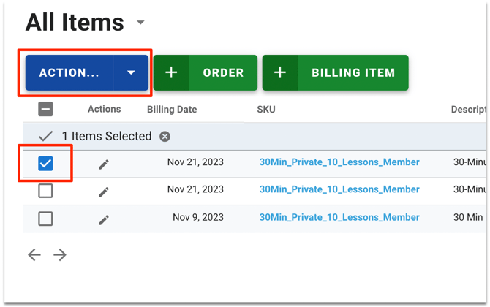Click the plus icon on Billing Item button

tap(280, 73)
